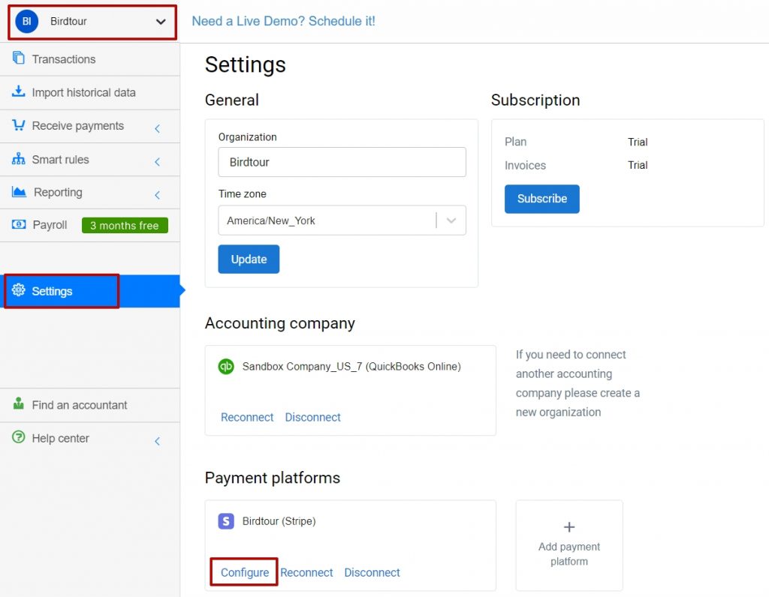Click the BI organization avatar icon
This screenshot has width=769, height=597.
[26, 22]
